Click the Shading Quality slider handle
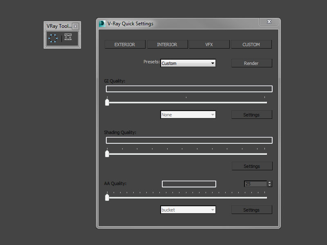327x245 pixels. 107,154
